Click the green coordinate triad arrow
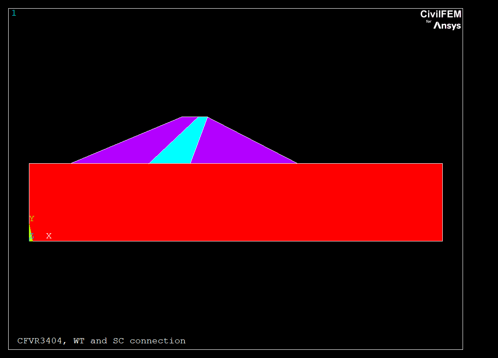 (x=30, y=233)
